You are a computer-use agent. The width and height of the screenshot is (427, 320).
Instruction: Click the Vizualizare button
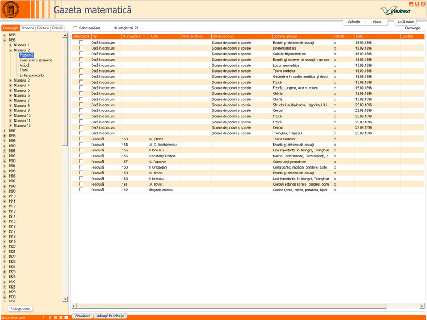pos(82,316)
